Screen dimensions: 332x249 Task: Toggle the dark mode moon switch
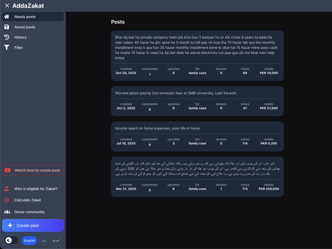11,240
